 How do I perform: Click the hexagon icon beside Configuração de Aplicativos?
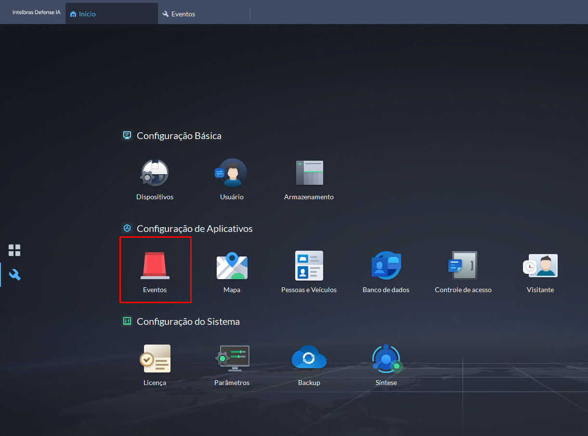(127, 228)
